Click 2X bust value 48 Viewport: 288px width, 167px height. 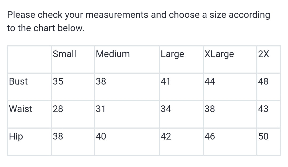point(263,81)
